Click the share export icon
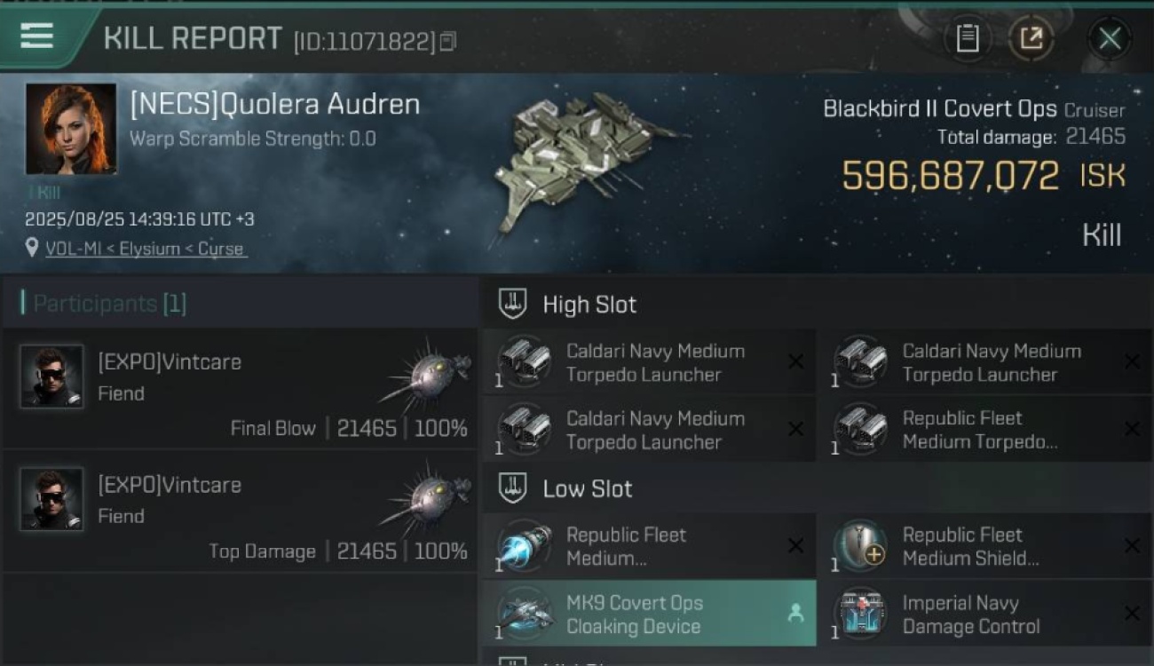Screen dimensions: 1154x666 [x=1031, y=38]
